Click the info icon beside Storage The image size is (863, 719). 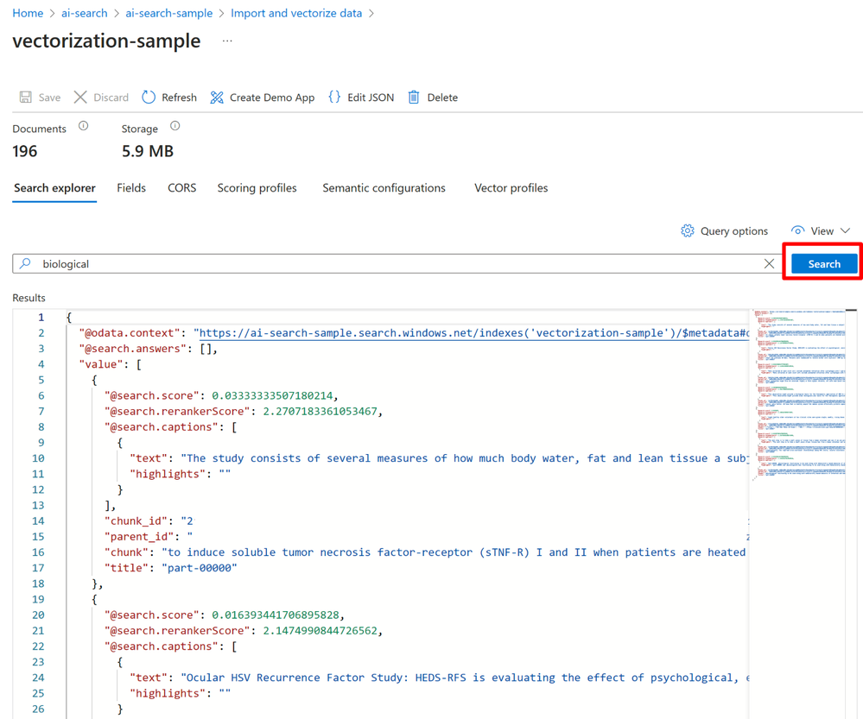point(175,126)
